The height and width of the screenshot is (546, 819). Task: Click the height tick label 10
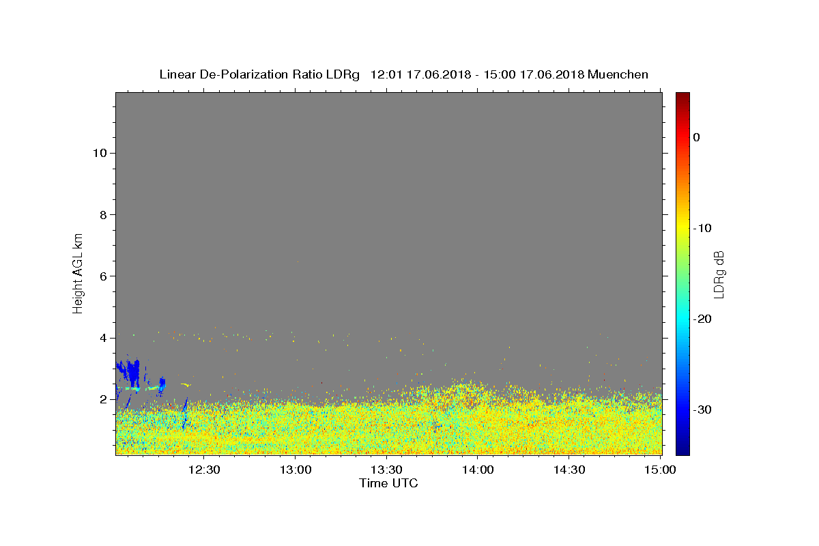click(x=100, y=153)
